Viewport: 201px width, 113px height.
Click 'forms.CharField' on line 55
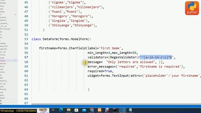72,48
